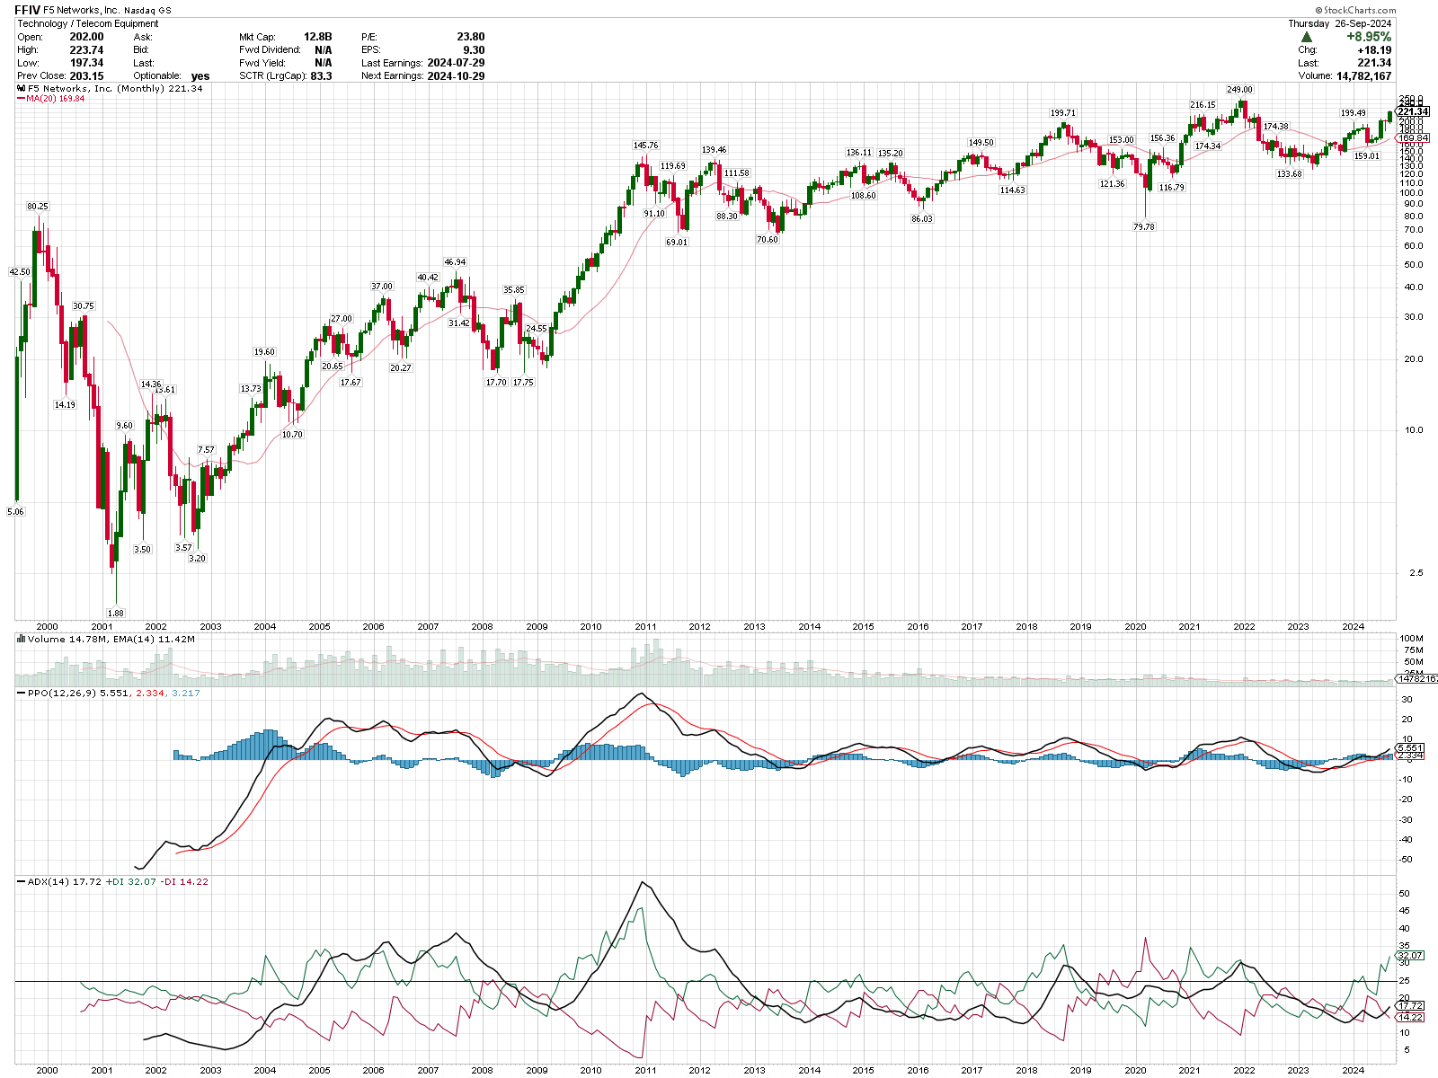Screen dimensions: 1438x1078
Task: Click the 46.94 peak label near 2007
Action: pyautogui.click(x=455, y=262)
